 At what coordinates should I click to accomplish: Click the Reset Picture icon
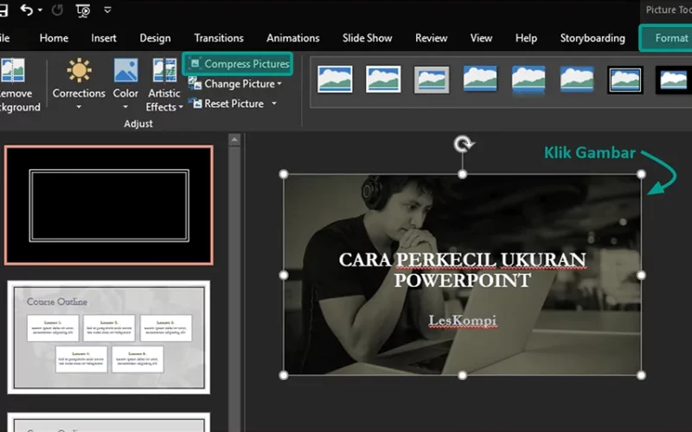(195, 103)
